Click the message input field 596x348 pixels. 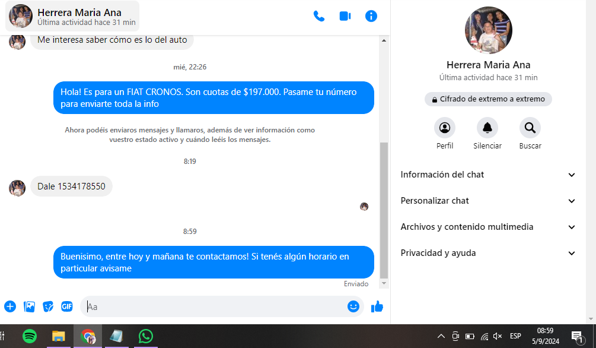213,306
